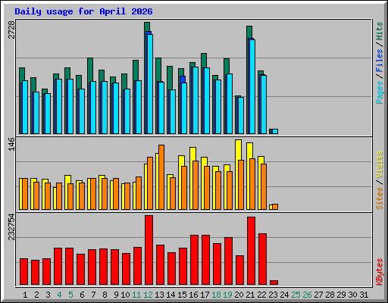Click day label 23 on the x-axis
Screen dimensions: 388x303
pyautogui.click(x=273, y=295)
